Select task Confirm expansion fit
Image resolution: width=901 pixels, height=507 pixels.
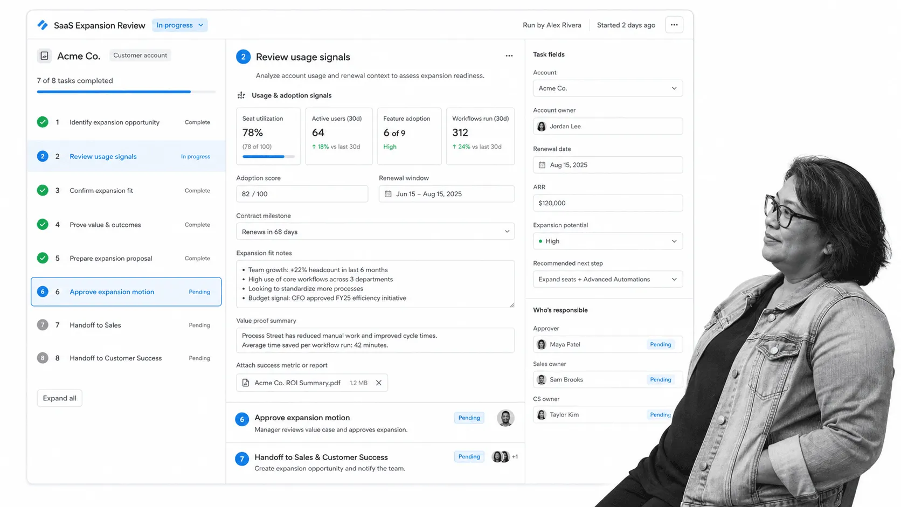(126, 190)
